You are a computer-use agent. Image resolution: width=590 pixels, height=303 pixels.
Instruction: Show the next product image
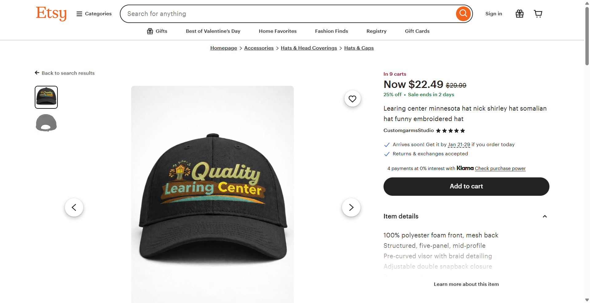click(x=351, y=207)
